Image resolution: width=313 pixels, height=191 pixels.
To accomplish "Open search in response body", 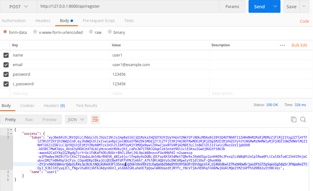I will click(303, 119).
